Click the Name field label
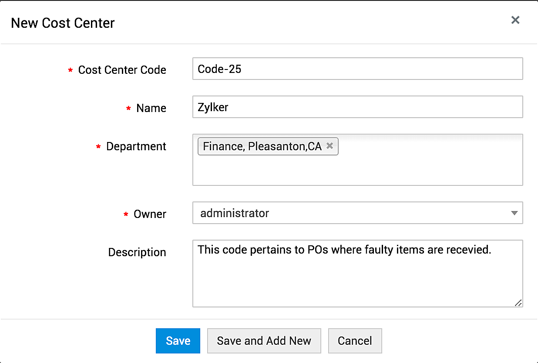This screenshot has width=538, height=363. point(151,108)
